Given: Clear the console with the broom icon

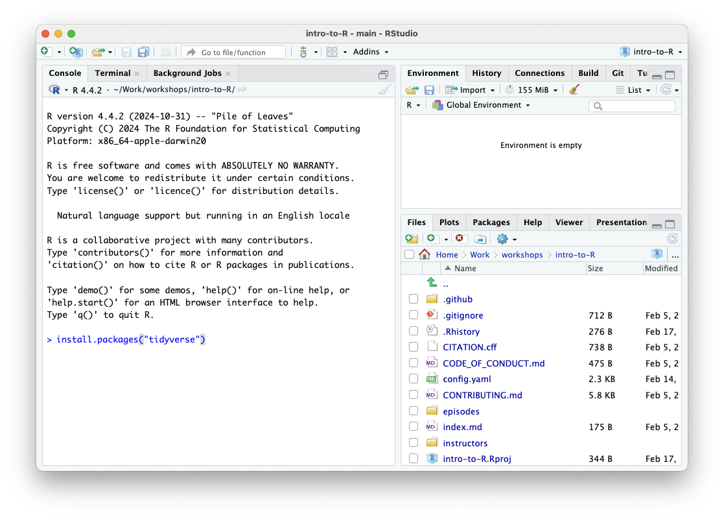Looking at the screenshot, I should tap(384, 90).
